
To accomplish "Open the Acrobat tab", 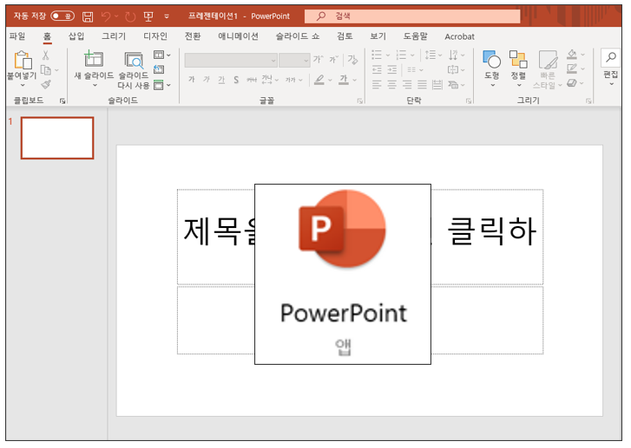I will pos(459,36).
